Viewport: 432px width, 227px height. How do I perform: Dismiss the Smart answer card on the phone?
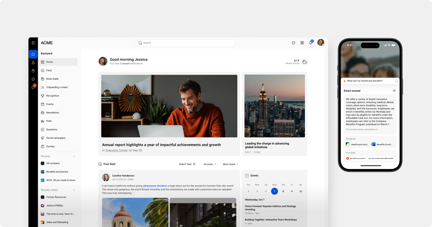[x=394, y=90]
